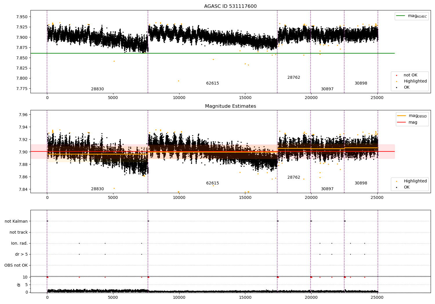This screenshot has height=304, width=435.
Task: Click the 7.88 y-axis tick label
Action: 23,164
